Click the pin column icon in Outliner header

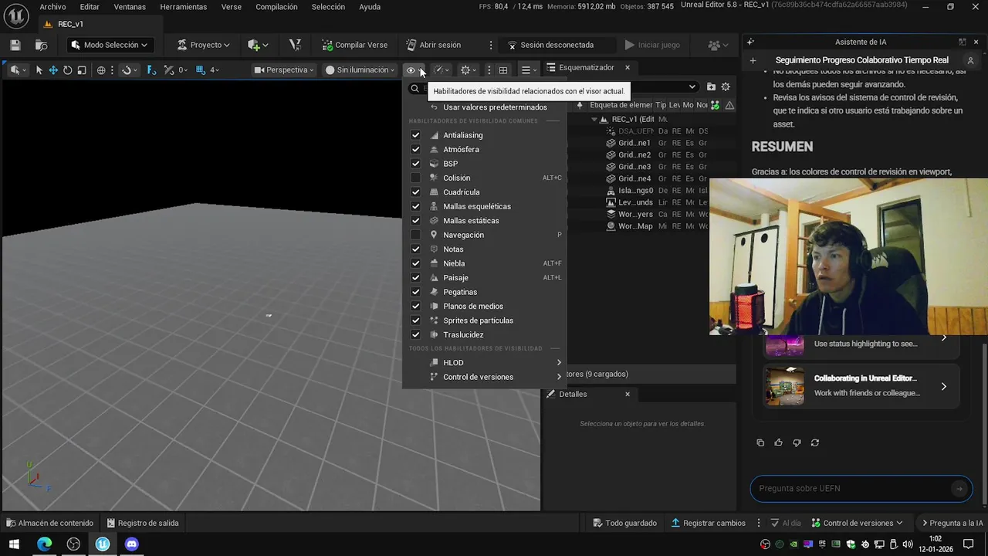tap(580, 105)
